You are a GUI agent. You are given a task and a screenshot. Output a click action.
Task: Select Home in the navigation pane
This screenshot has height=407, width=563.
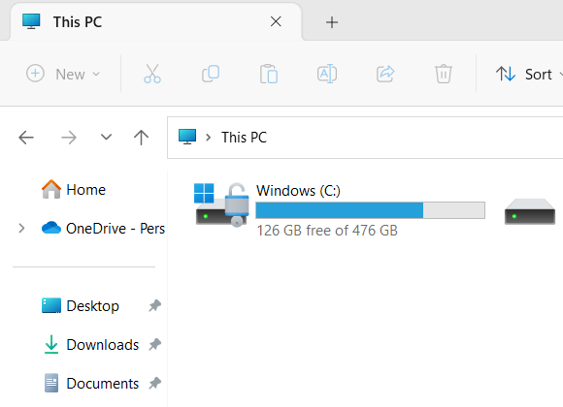tap(74, 189)
